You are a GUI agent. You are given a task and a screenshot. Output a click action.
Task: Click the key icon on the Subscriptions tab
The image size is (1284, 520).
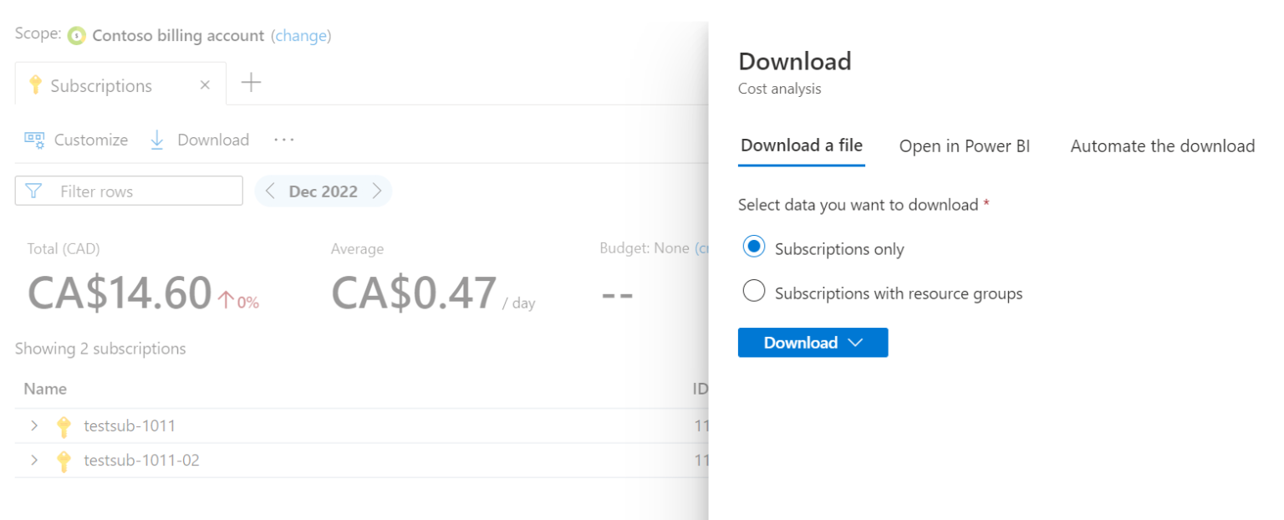tap(34, 84)
